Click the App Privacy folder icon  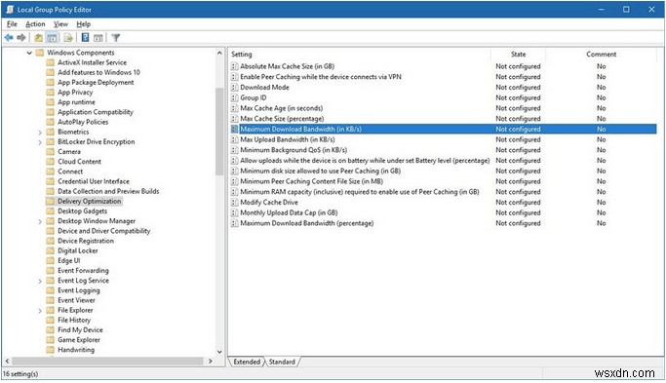coord(50,93)
